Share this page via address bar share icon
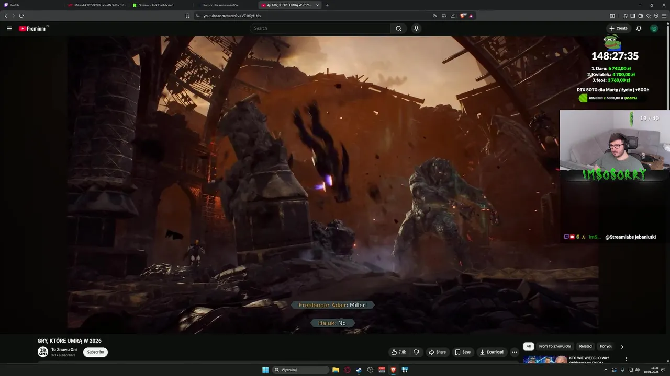The height and width of the screenshot is (376, 670). (453, 16)
